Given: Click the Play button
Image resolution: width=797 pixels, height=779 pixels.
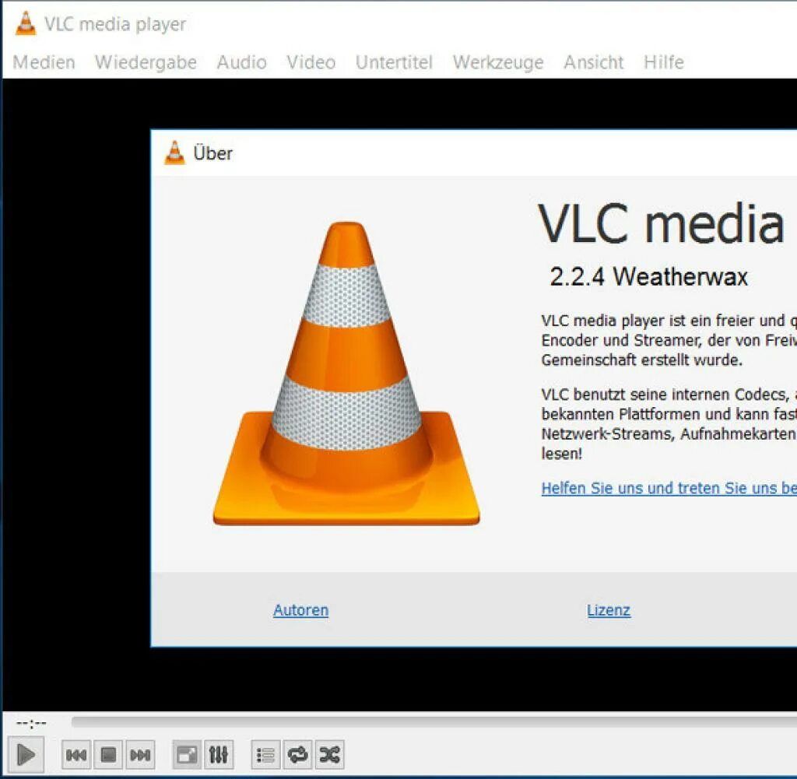Looking at the screenshot, I should pyautogui.click(x=26, y=755).
